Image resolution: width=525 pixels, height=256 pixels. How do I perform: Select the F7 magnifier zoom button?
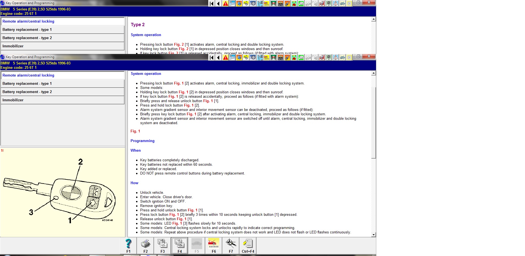[x=231, y=245]
